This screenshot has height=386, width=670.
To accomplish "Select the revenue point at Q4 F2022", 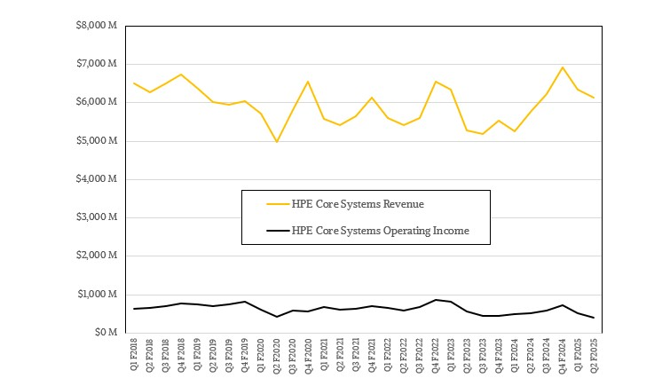I will 436,82.
